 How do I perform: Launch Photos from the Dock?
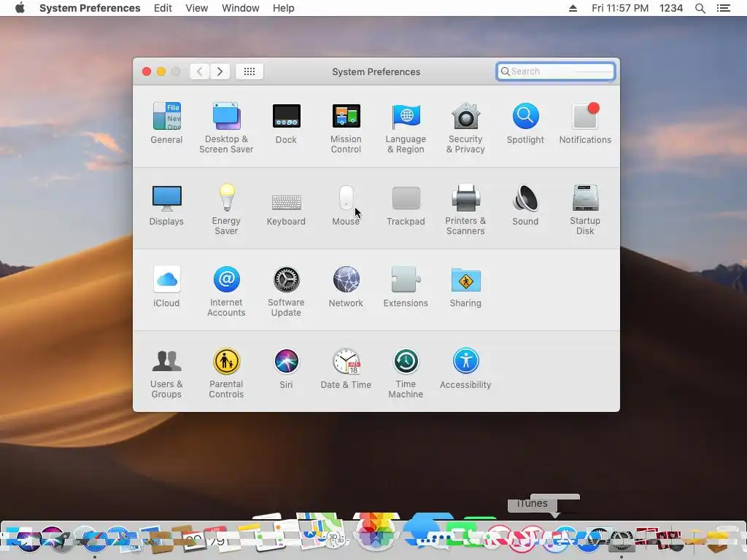[376, 531]
